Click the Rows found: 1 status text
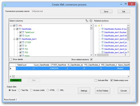The image size is (140, 106). pos(10,100)
